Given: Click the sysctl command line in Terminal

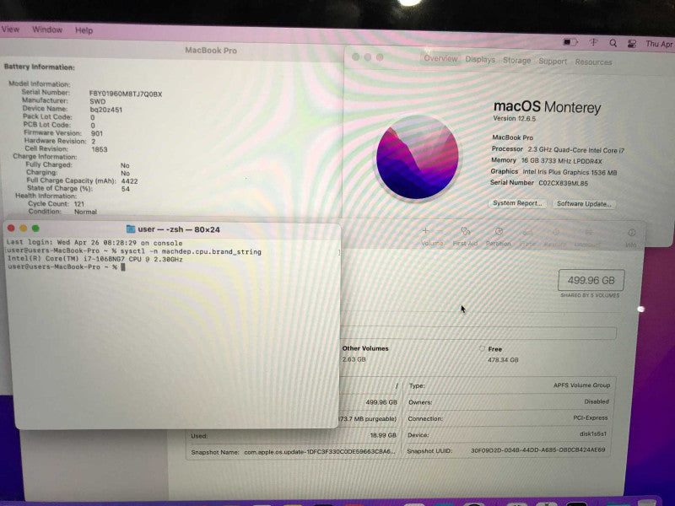Looking at the screenshot, I should pyautogui.click(x=134, y=251).
